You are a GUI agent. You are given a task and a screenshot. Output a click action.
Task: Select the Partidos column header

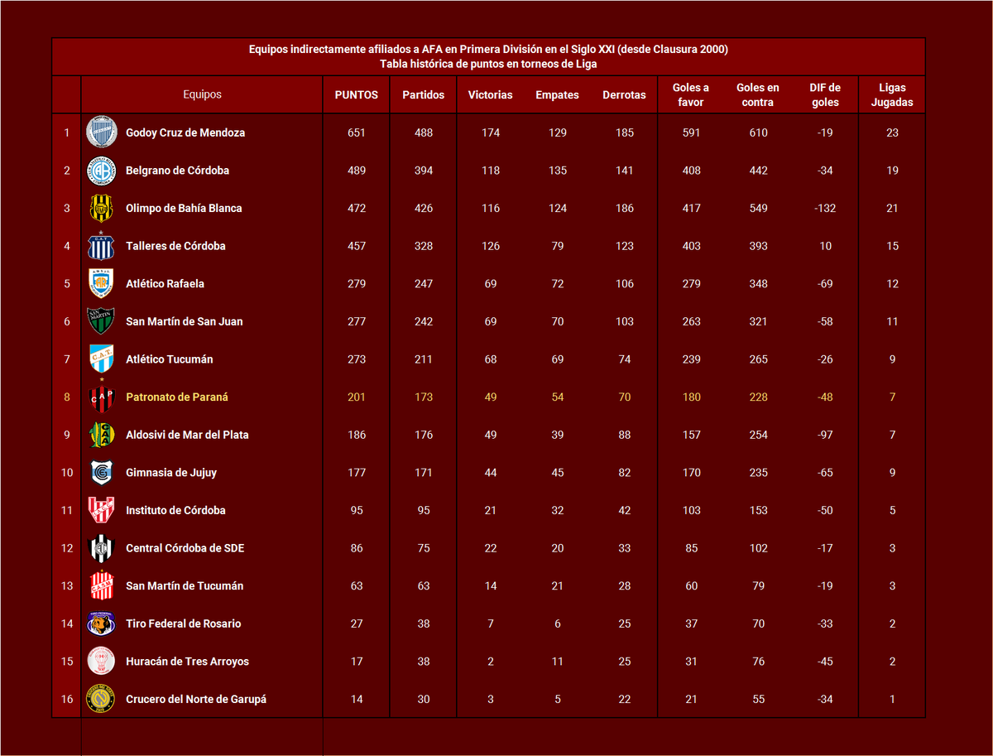(x=424, y=94)
